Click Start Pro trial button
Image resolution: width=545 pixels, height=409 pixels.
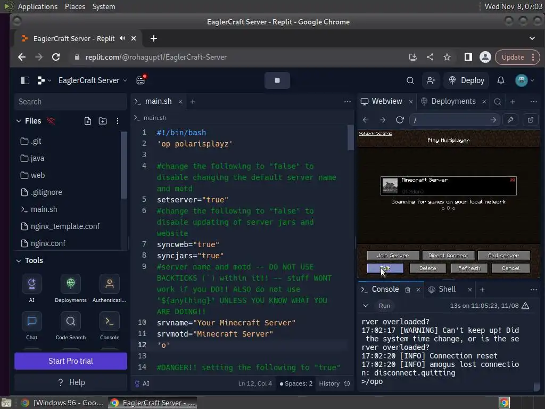pyautogui.click(x=71, y=361)
